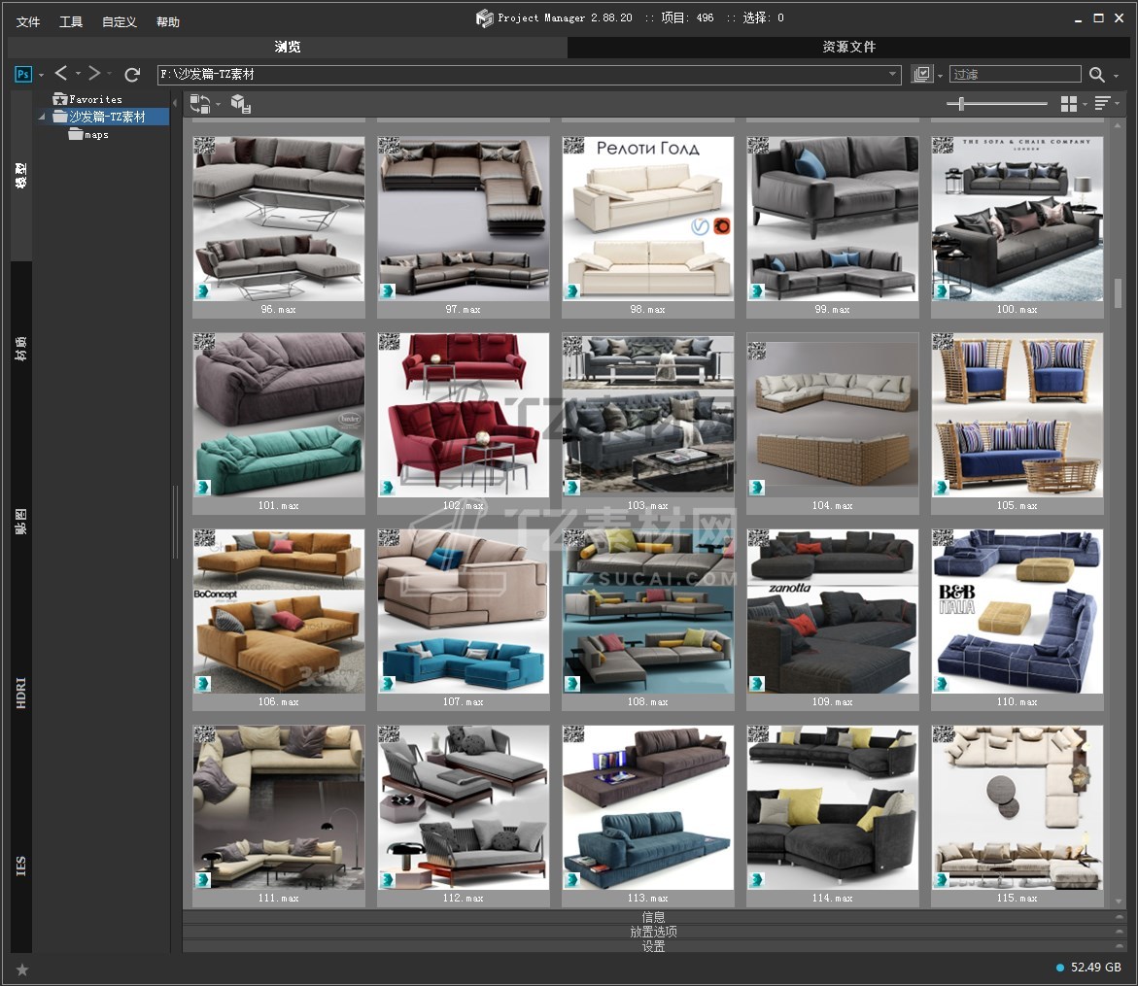The height and width of the screenshot is (986, 1138).
Task: Go back with the left arrow
Action: (x=61, y=74)
